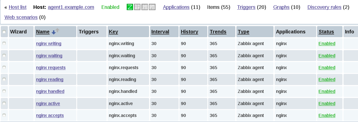
Task: Open the nginx reading item
Action: (50, 79)
